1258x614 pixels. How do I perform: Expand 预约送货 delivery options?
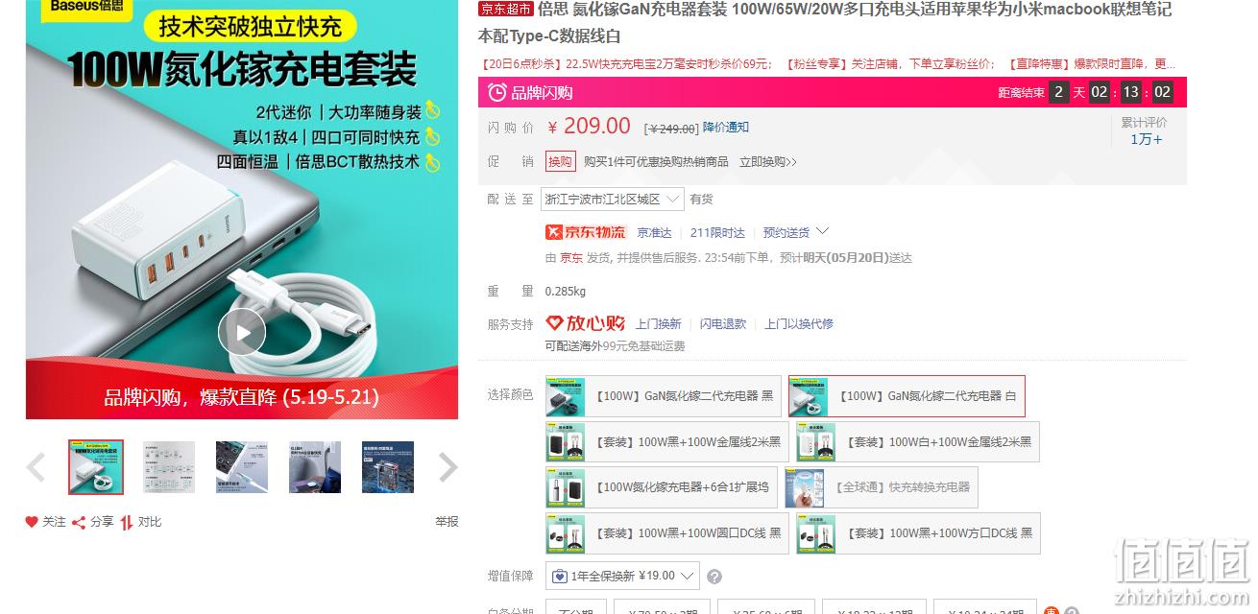(x=795, y=232)
